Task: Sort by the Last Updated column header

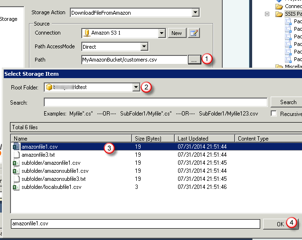Action: 205,138
